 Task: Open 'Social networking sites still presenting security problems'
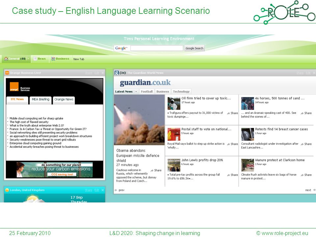43,133
